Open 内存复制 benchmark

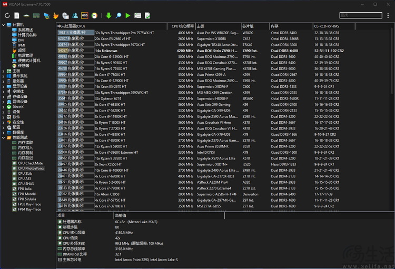point(25,153)
